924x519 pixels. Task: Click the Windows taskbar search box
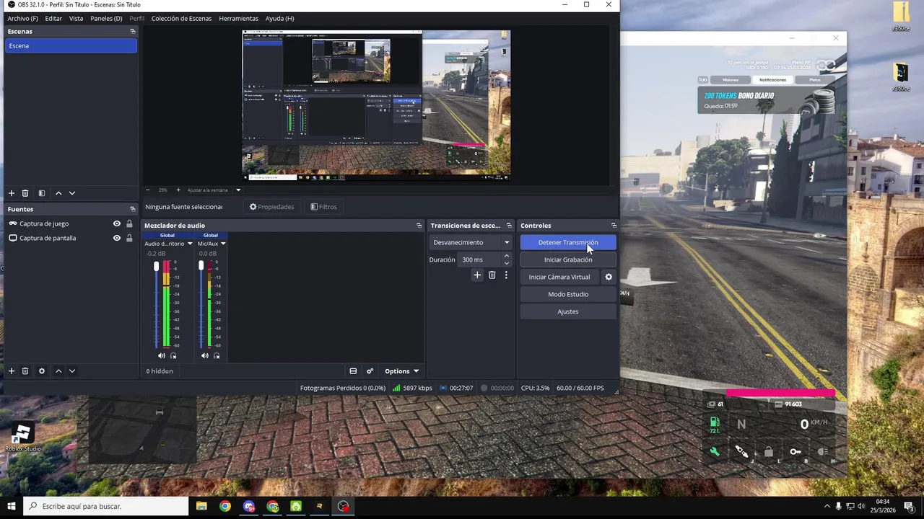pyautogui.click(x=106, y=506)
